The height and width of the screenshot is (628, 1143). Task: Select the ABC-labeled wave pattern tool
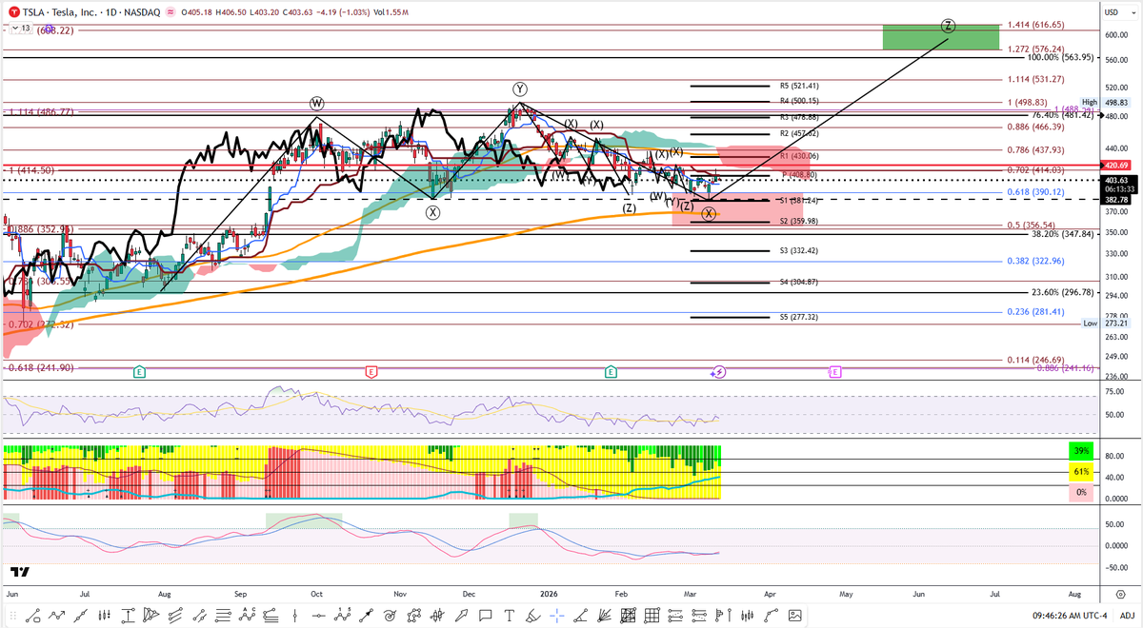(248, 616)
